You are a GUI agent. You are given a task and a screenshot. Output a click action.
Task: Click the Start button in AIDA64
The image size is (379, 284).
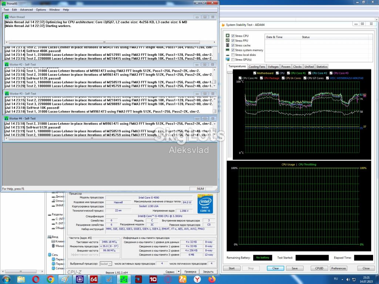click(x=232, y=268)
